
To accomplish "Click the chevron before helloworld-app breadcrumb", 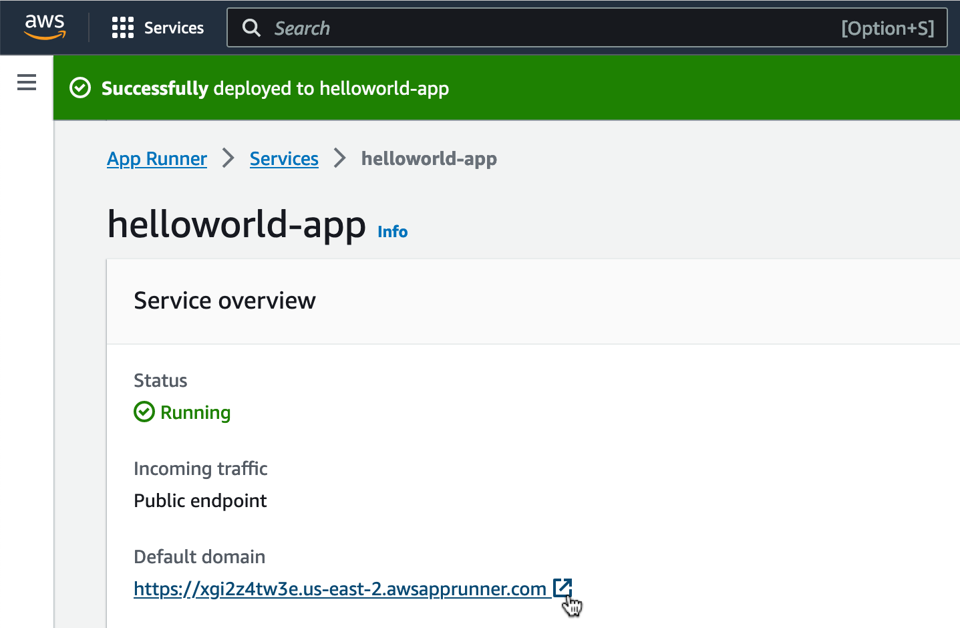I will (x=340, y=158).
